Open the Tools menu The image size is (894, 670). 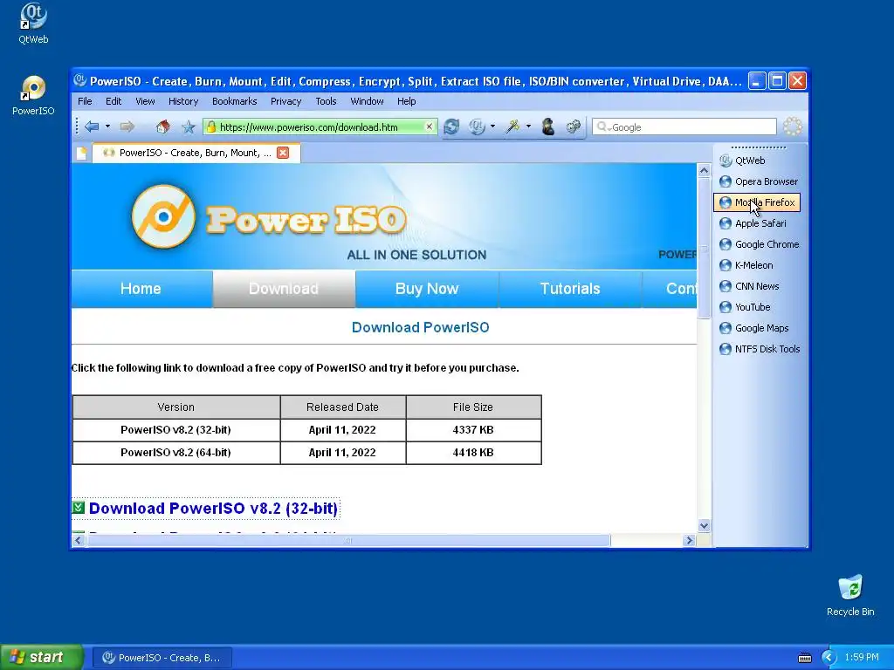(x=326, y=101)
